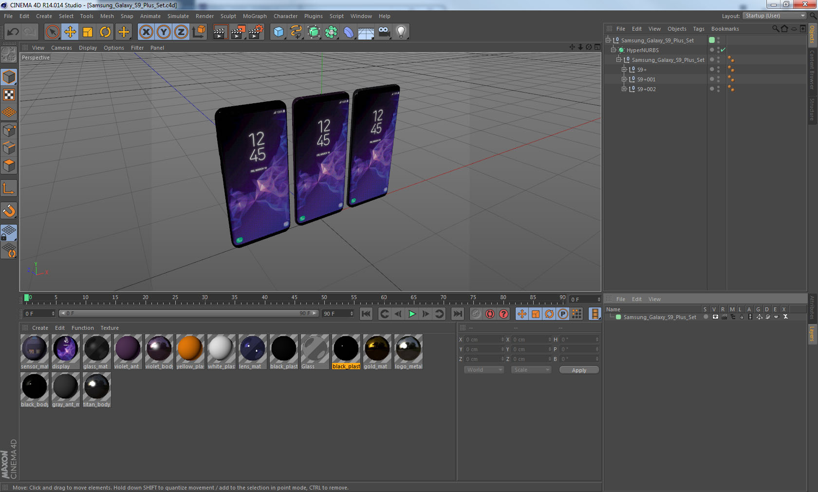Play the animation forward
818x492 pixels.
412,314
